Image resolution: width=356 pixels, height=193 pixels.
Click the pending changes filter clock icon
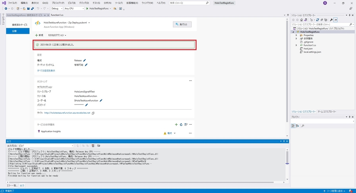click(x=311, y=20)
